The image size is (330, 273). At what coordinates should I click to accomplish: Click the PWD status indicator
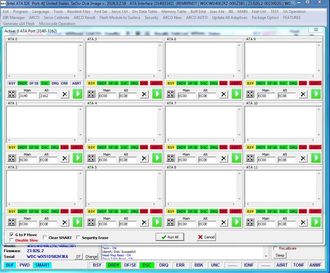25,265
